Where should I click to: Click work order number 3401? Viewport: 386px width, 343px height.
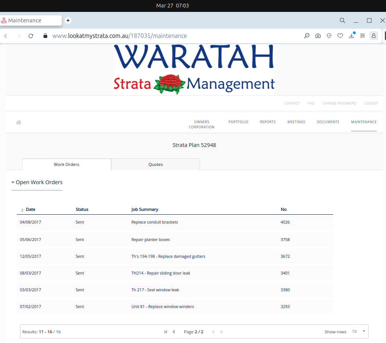[285, 273]
